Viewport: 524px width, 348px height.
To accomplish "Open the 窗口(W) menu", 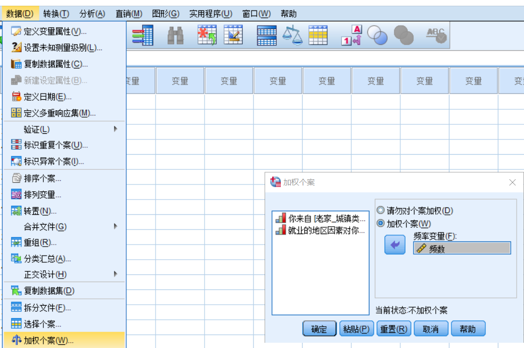I will coord(256,14).
